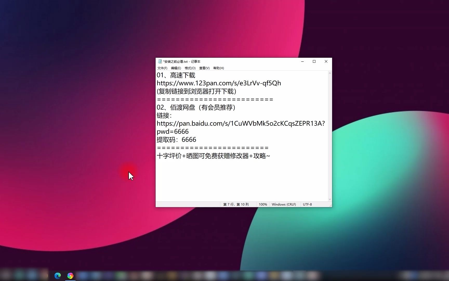449x281 pixels.
Task: Click the title '*安装之前必看.txt - 记事本'
Action: tap(182, 62)
